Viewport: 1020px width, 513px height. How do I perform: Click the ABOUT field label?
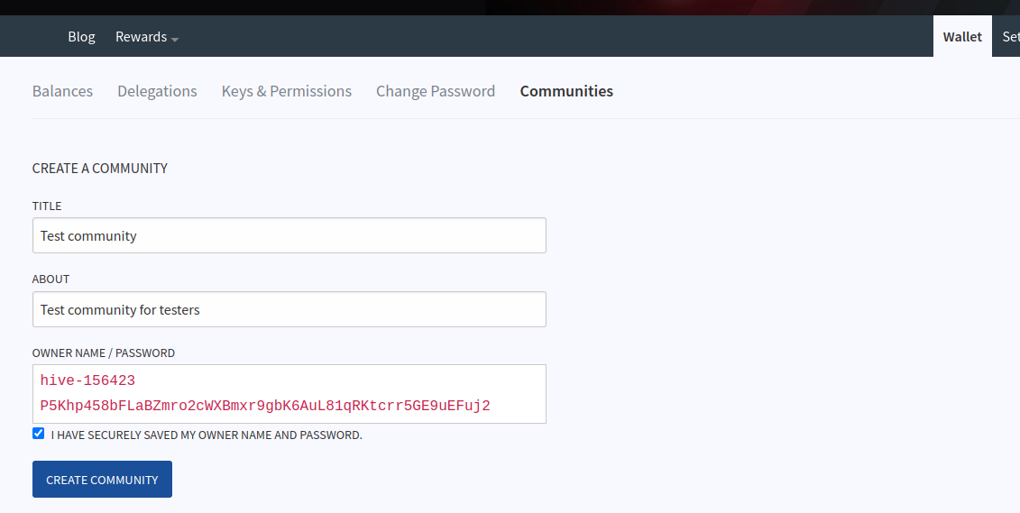click(51, 279)
